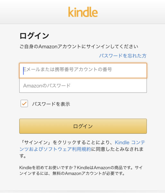Viewport: 165px width, 193px height.
Task: Click the yellow ログイン button
Action: coord(83,126)
